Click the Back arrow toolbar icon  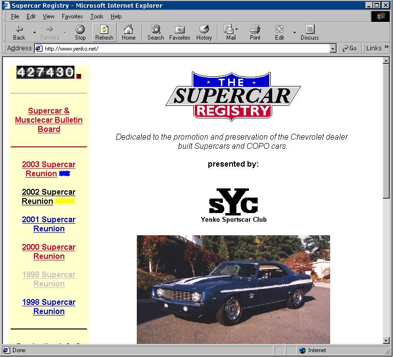19,29
